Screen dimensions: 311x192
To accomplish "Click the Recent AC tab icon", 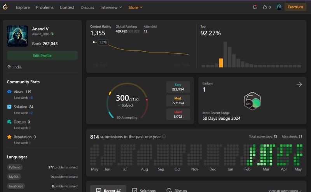I will [x=99, y=190].
